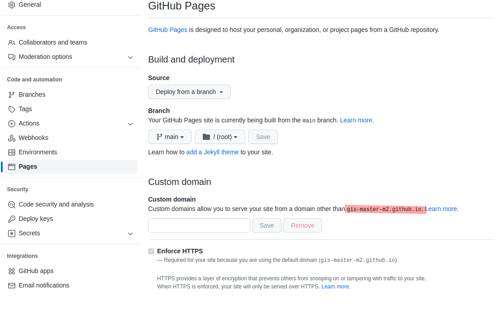Focus the custom domain text field

(x=199, y=225)
